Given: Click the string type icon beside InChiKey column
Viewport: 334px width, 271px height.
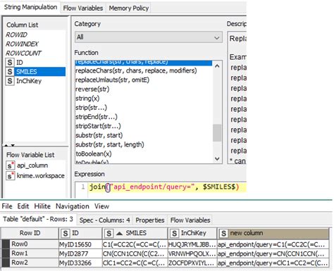Looking at the screenshot, I should (10, 81).
